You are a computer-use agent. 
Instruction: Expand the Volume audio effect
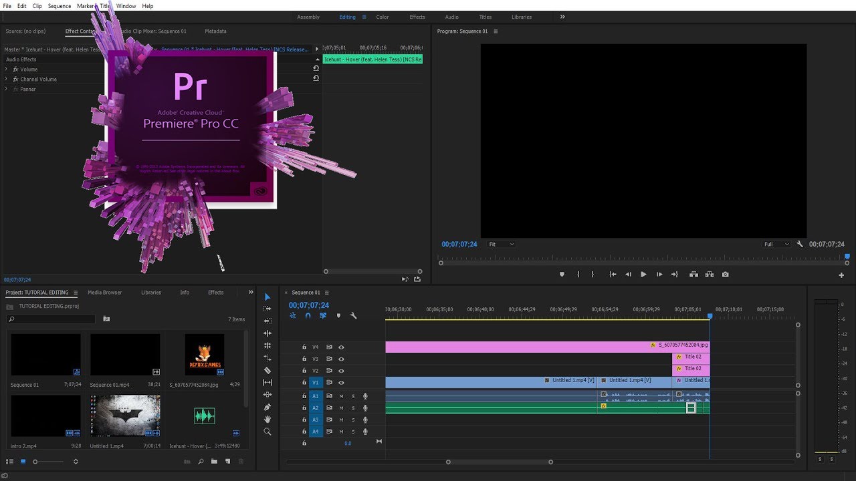[x=7, y=69]
